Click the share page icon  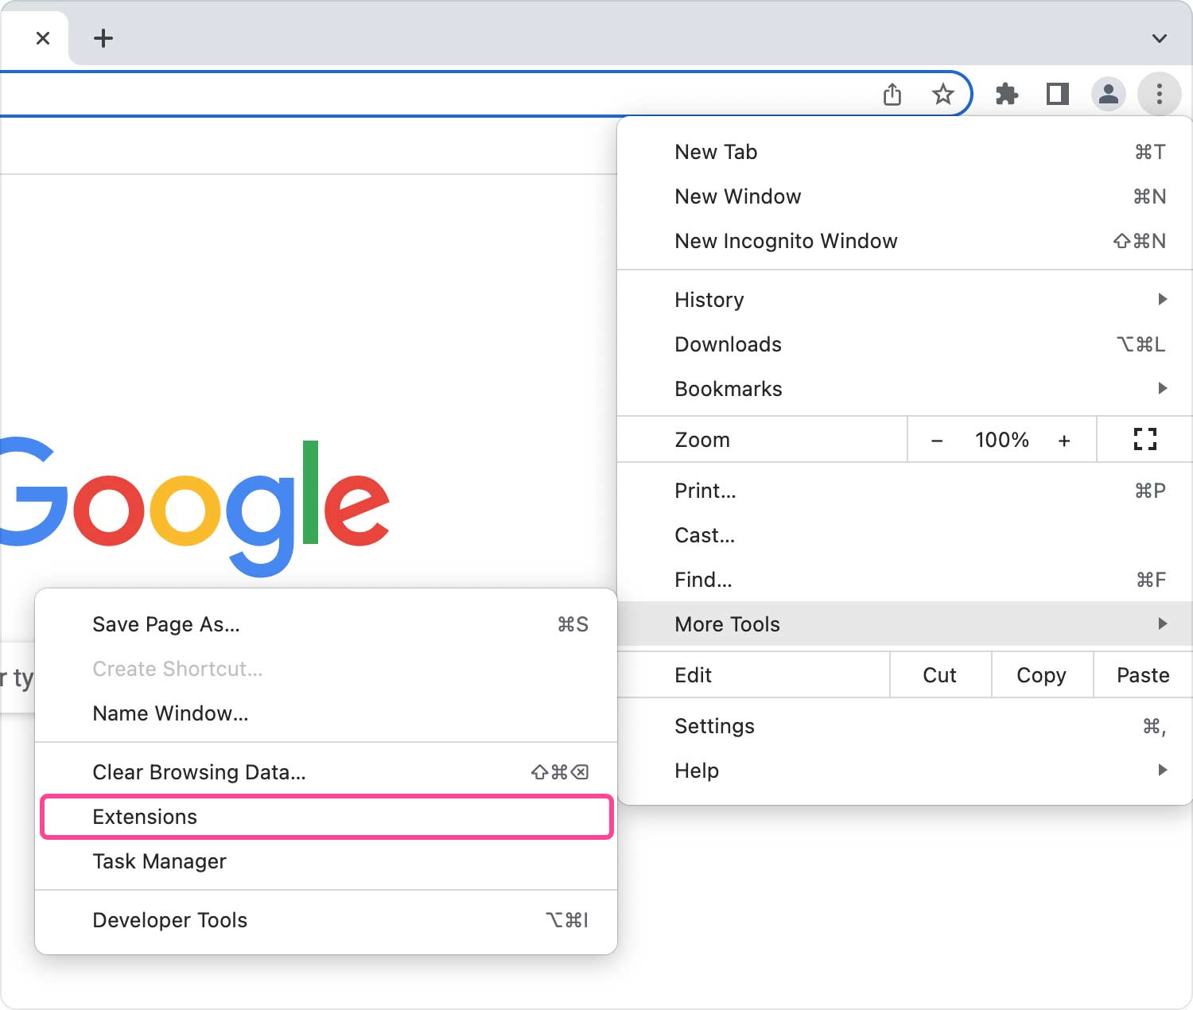click(x=892, y=95)
